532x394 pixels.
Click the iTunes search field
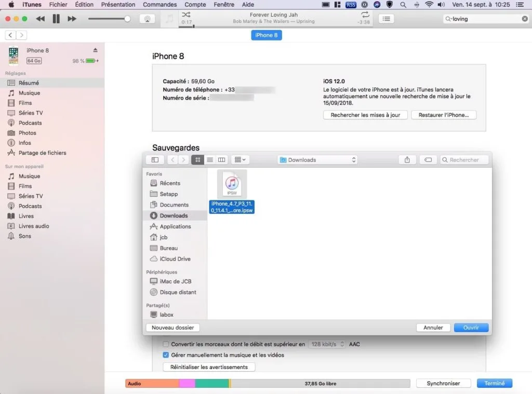point(486,19)
